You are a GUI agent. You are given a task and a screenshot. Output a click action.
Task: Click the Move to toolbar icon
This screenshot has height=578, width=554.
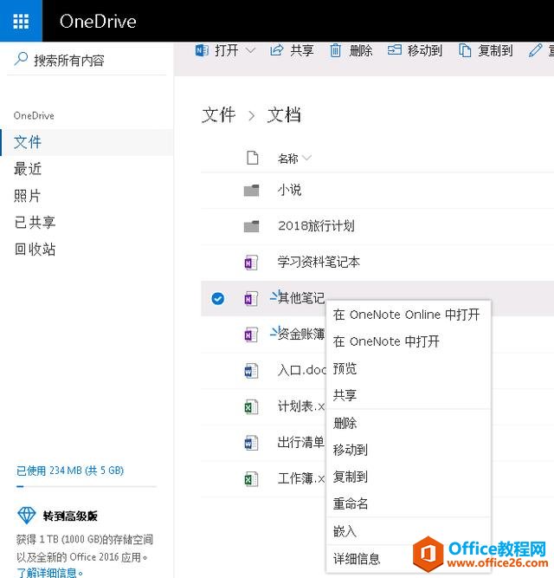[395, 51]
